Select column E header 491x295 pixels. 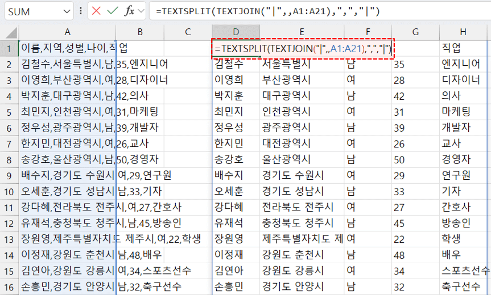pyautogui.click(x=302, y=32)
